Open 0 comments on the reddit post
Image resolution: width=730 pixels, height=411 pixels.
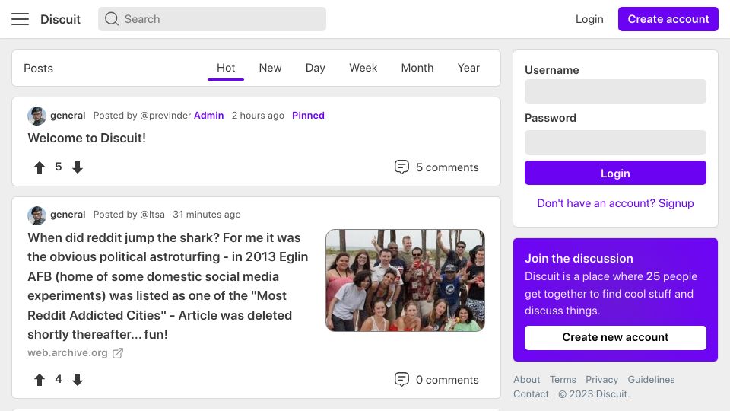(x=436, y=380)
